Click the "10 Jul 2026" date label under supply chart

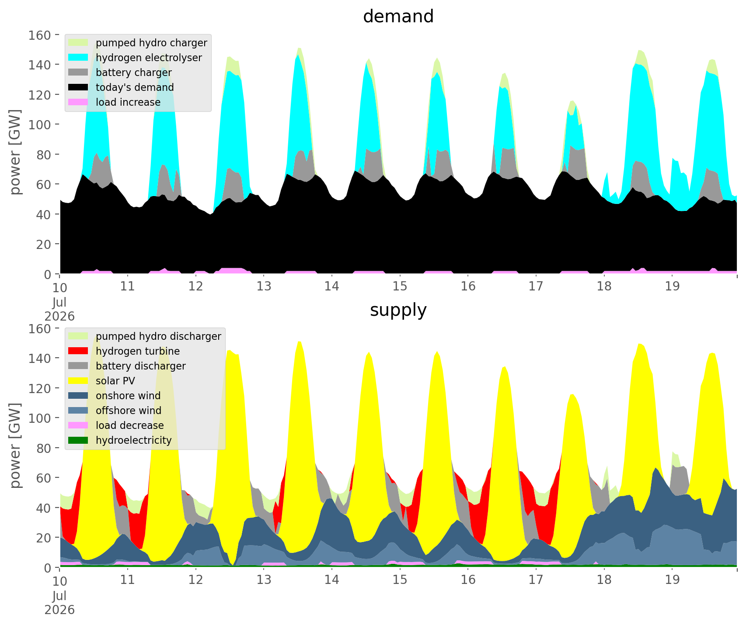(x=59, y=595)
